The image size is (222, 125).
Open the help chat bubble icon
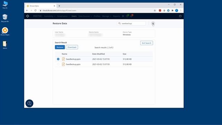pyautogui.click(x=29, y=103)
